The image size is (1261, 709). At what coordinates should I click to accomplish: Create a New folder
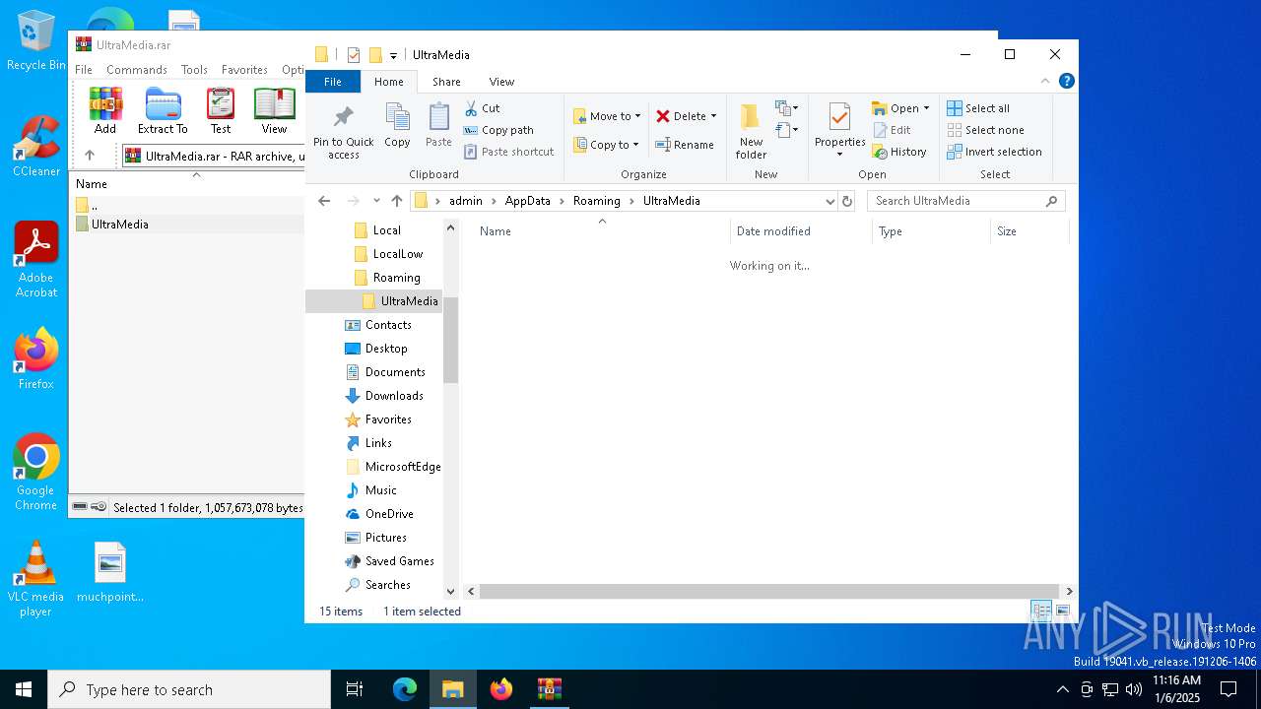(x=751, y=131)
